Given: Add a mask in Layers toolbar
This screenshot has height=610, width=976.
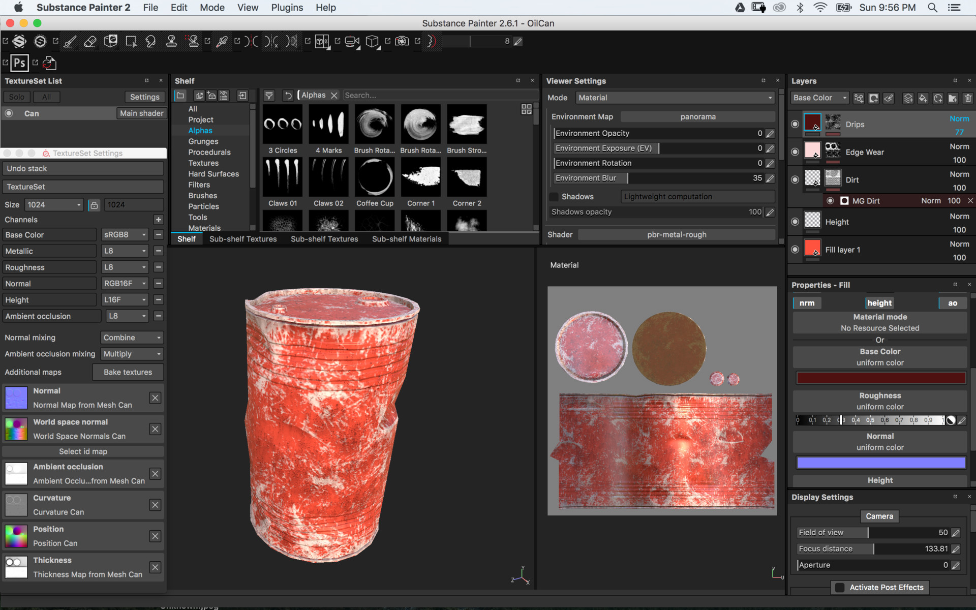Looking at the screenshot, I should click(x=873, y=98).
